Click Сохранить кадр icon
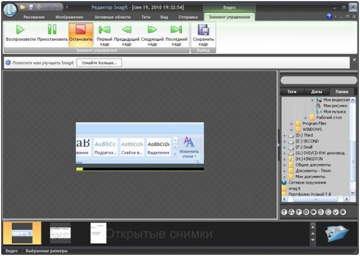360x256 pixels. click(203, 35)
